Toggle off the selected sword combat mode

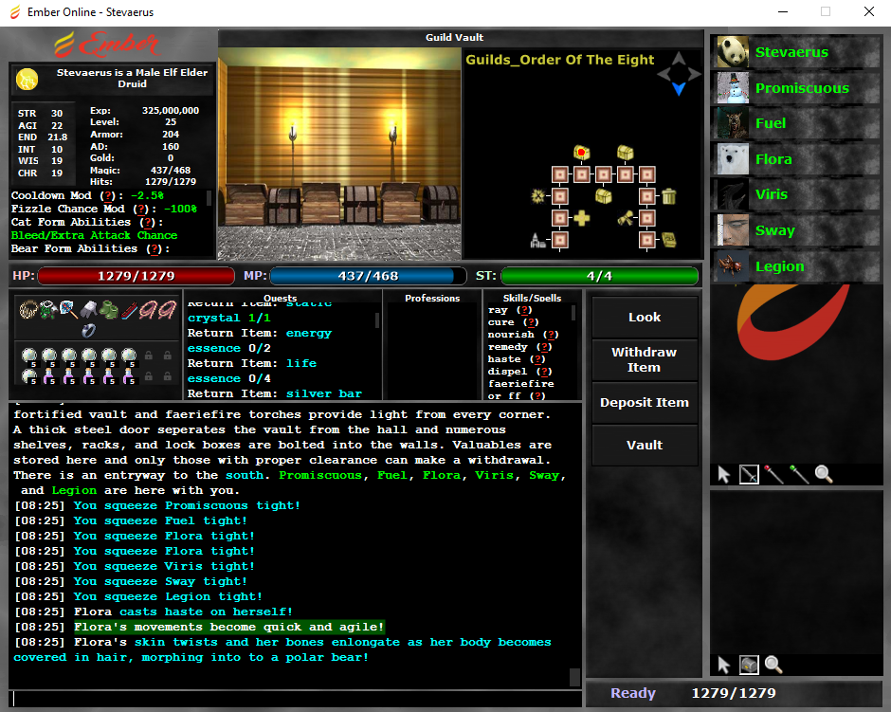(x=749, y=474)
